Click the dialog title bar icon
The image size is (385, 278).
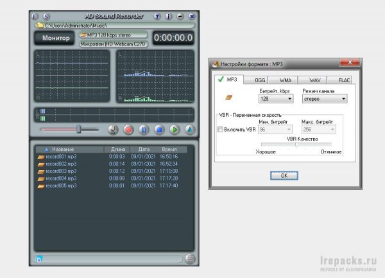coord(216,64)
